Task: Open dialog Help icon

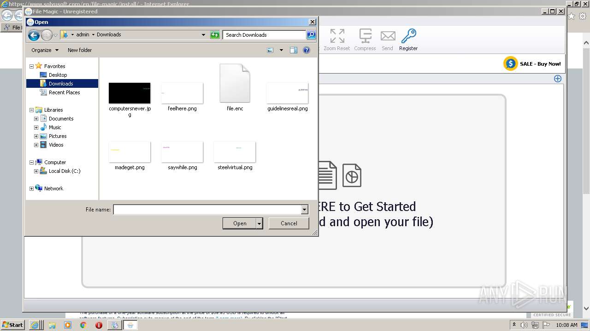Action: [307, 50]
